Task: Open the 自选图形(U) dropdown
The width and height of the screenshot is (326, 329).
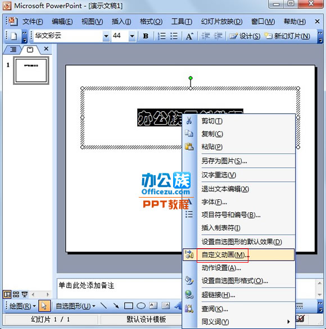Action: pyautogui.click(x=75, y=306)
